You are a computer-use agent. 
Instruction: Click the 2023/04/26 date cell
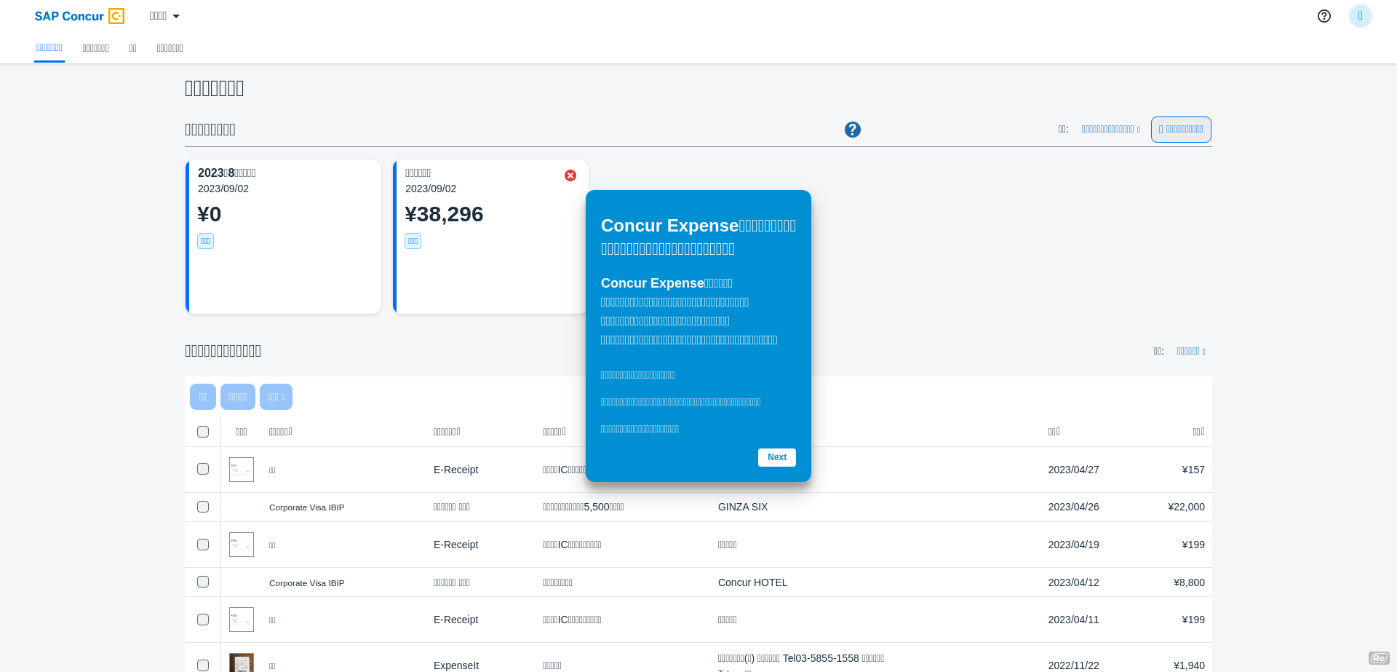point(1073,507)
